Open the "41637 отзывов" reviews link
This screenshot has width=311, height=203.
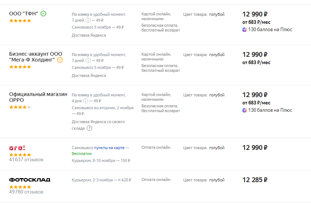coord(26,160)
